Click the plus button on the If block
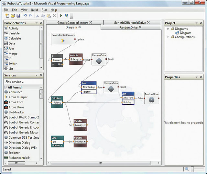This screenshot has width=207, height=174. [x=53, y=64]
